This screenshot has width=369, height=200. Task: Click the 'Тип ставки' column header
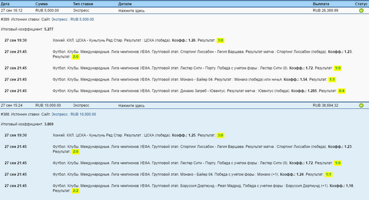(x=83, y=4)
